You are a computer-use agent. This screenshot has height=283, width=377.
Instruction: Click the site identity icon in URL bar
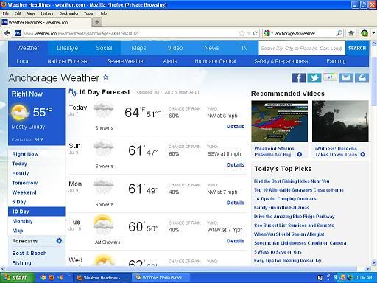point(18,33)
